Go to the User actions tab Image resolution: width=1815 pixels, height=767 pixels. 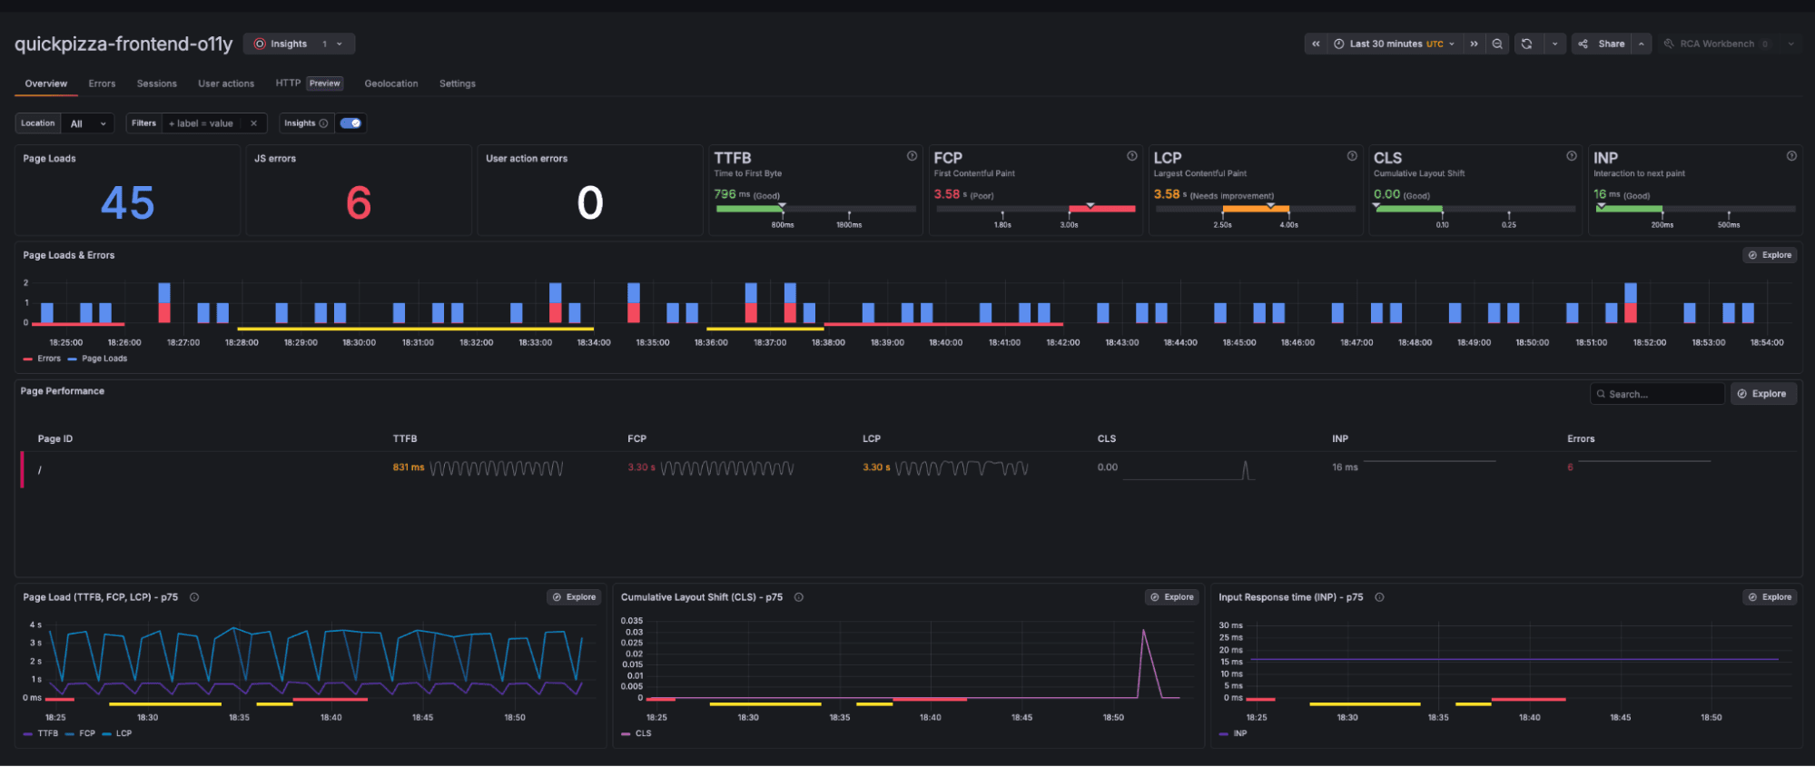point(226,84)
